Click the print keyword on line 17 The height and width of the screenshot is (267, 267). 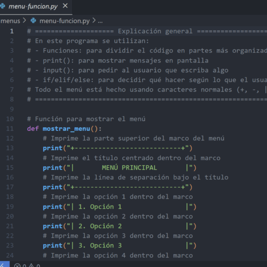coord(53,187)
